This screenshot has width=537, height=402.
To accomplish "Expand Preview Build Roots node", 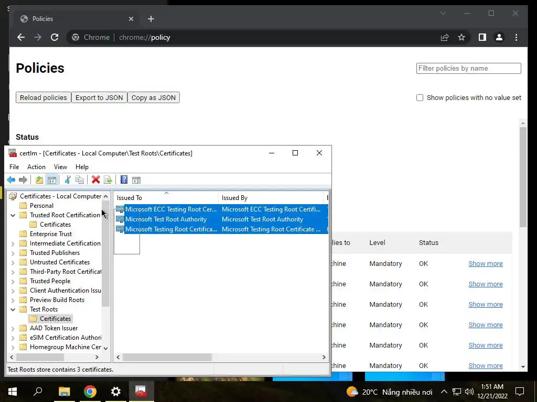I will click(x=13, y=300).
